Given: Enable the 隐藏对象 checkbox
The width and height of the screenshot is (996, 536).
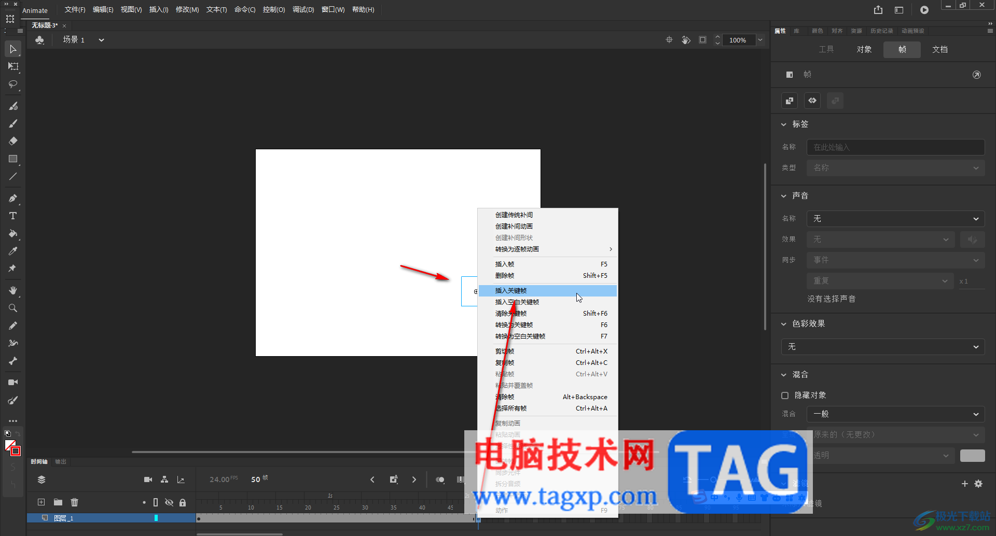Looking at the screenshot, I should tap(785, 396).
